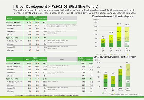The image size is (144, 100).
Task: Click the 40.2 segment of the 23/3 Q3 bar
Action: tap(103, 45)
